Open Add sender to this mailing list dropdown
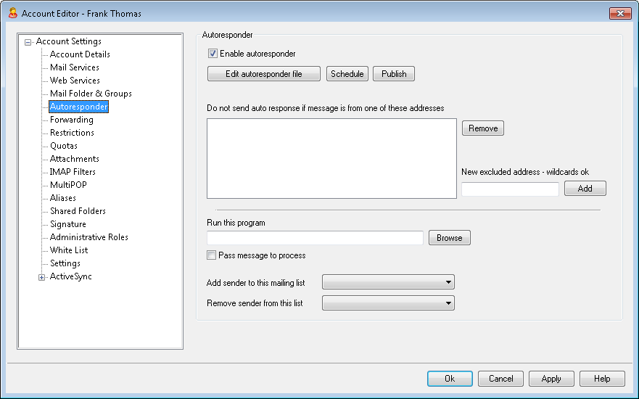Screen dimensions: 639x399 [x=388, y=282]
